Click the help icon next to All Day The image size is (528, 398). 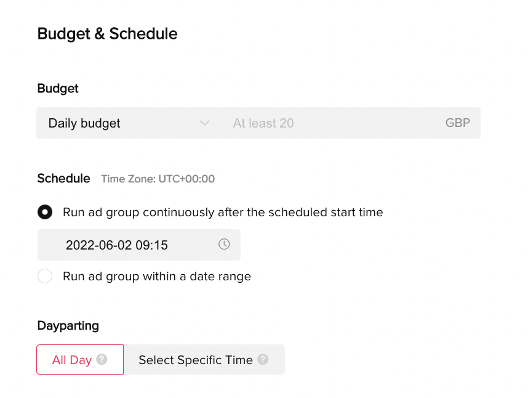(x=102, y=360)
